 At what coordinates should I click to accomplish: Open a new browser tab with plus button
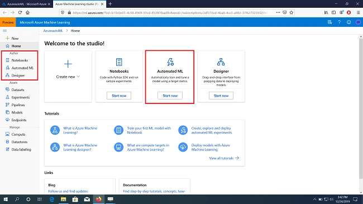click(x=110, y=4)
